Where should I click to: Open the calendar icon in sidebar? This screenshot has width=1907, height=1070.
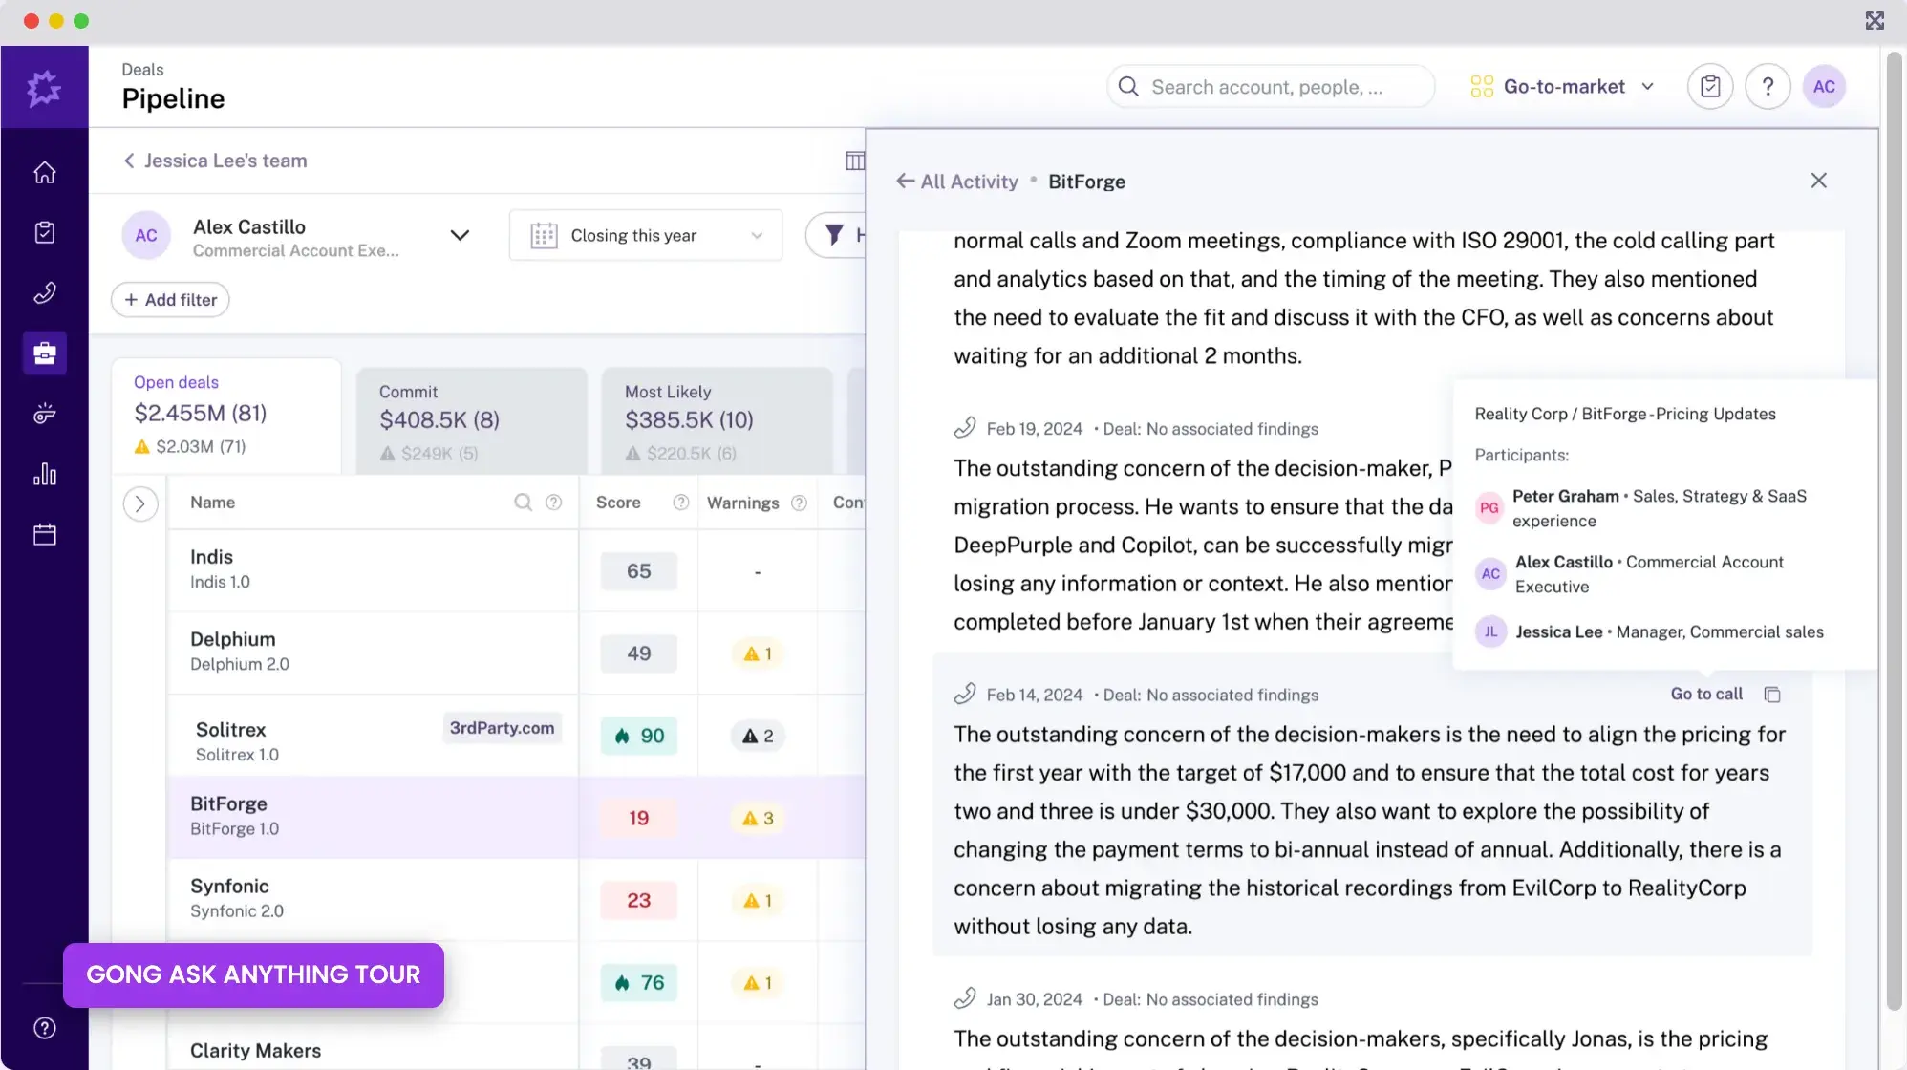click(x=44, y=535)
